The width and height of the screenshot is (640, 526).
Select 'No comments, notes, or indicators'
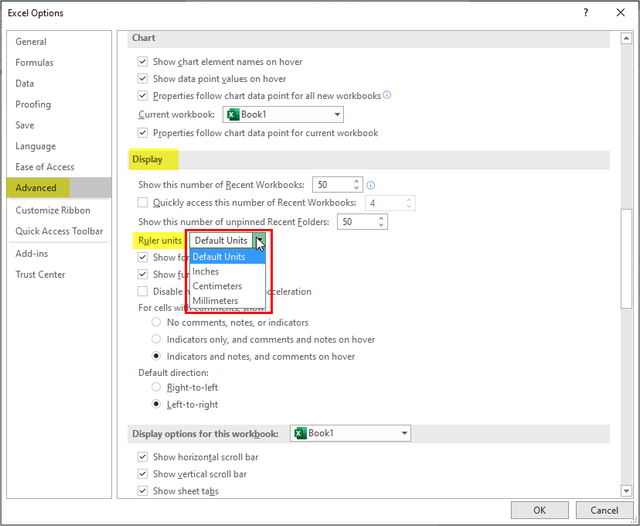(156, 323)
